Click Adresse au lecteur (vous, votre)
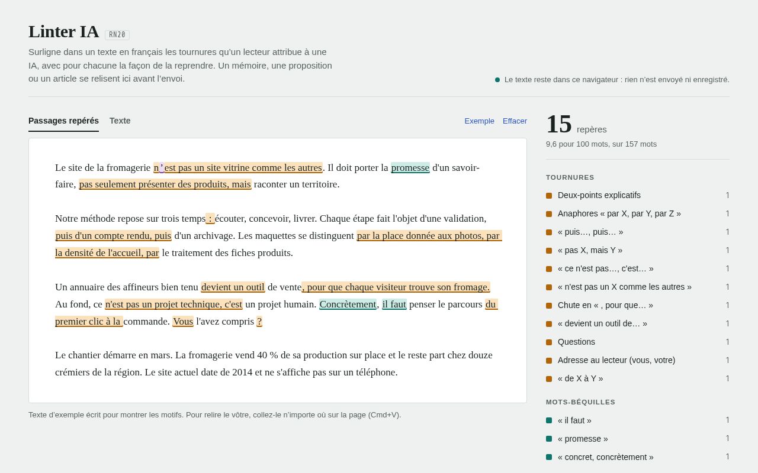The width and height of the screenshot is (758, 473). pos(638,361)
